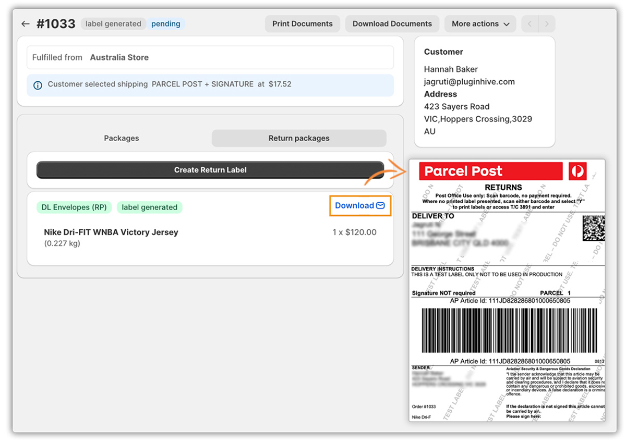626x443 pixels.
Task: Click the Print Documents button
Action: (302, 24)
